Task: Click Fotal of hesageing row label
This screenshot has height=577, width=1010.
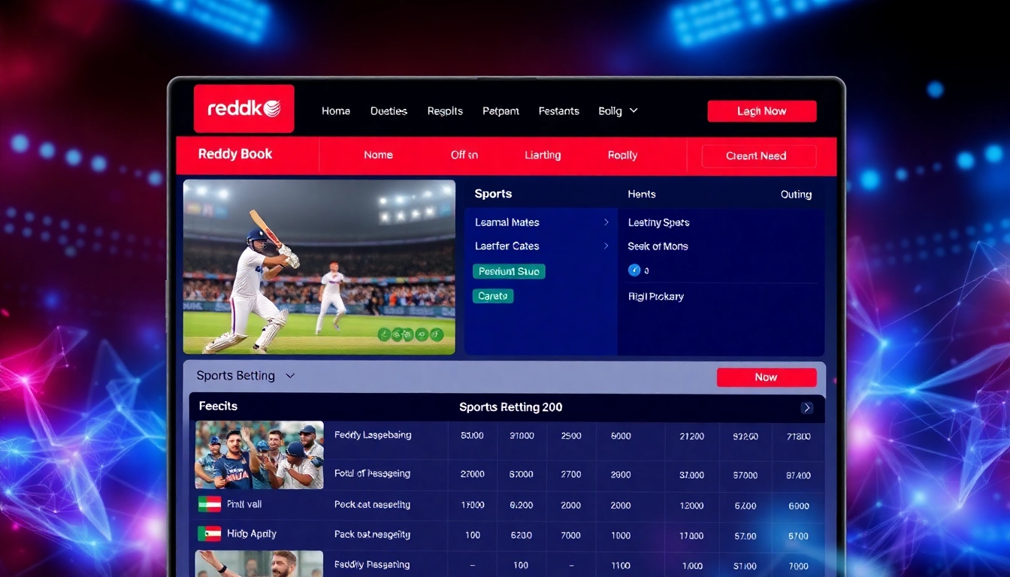Action: click(x=372, y=474)
